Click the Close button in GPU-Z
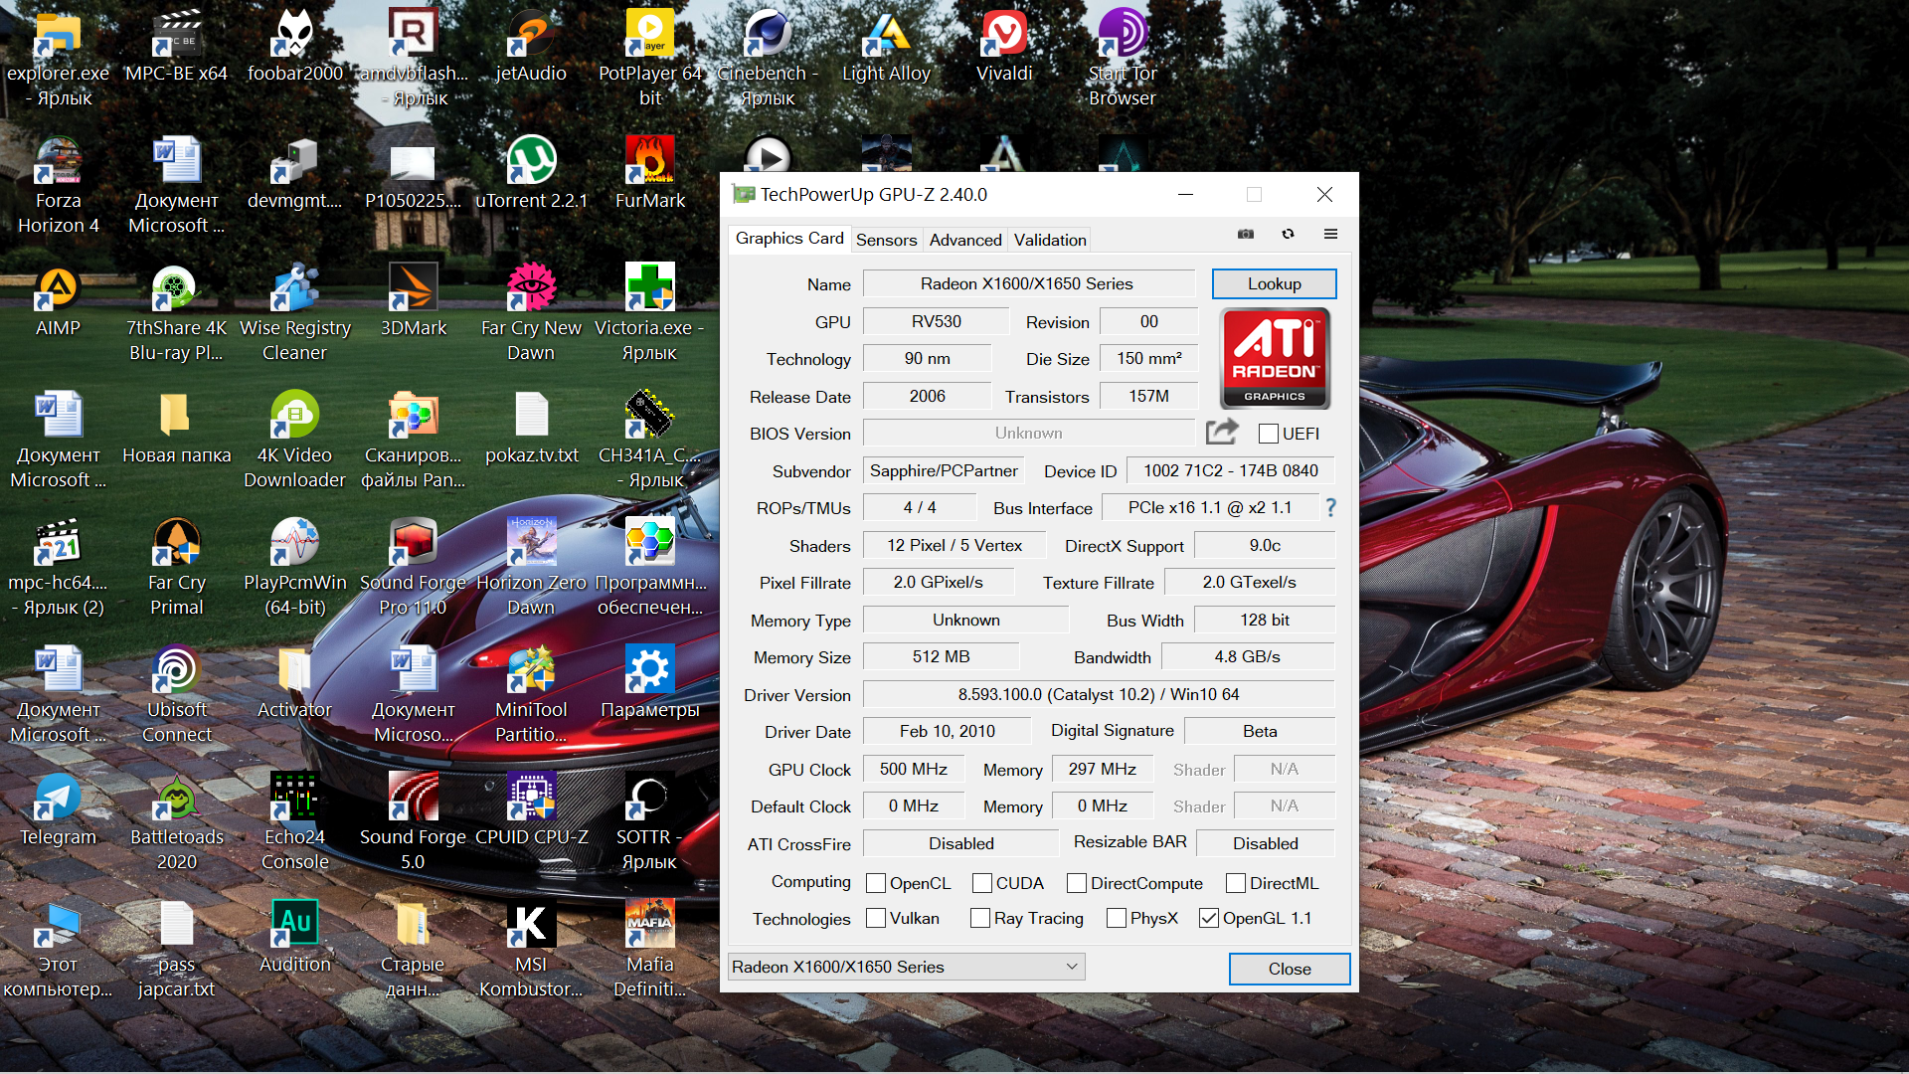The image size is (1909, 1074). 1289,969
